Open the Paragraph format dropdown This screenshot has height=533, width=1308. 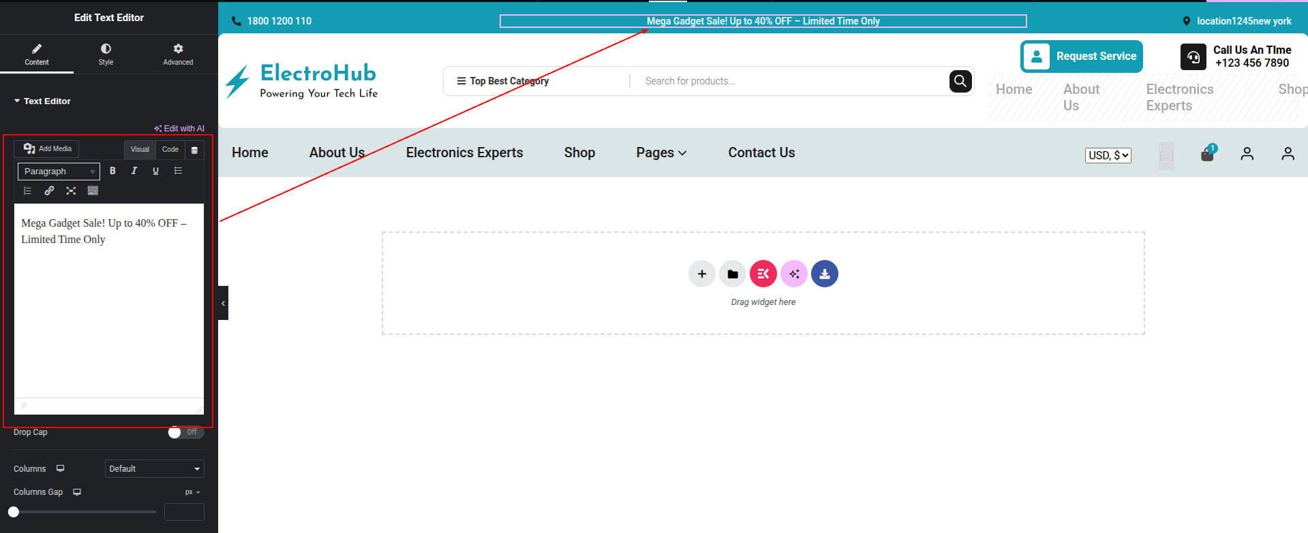tap(59, 172)
